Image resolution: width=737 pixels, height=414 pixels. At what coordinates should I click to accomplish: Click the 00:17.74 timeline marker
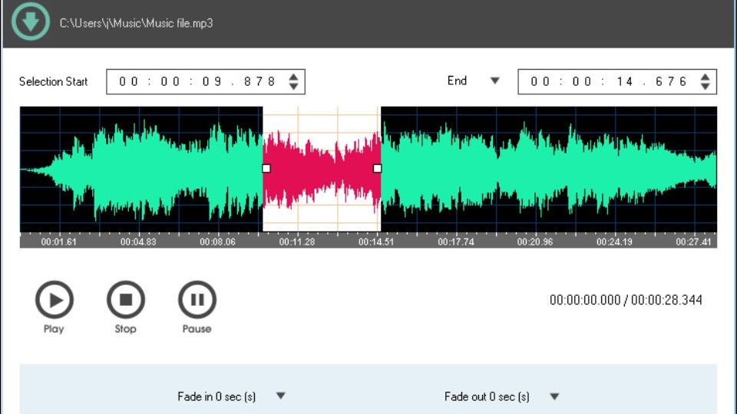point(456,242)
